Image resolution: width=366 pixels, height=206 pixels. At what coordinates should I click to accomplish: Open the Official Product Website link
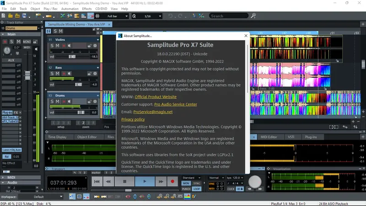tap(156, 97)
